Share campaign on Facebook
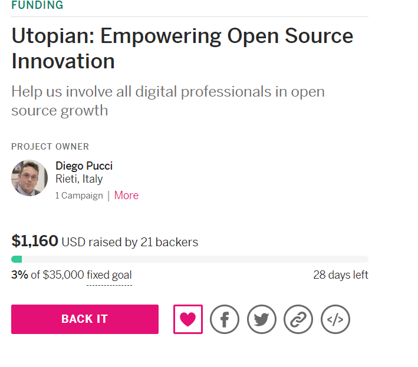Viewport: 418px width, 367px height. pos(225,319)
